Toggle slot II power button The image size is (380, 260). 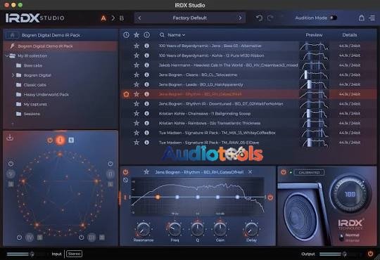pos(110,164)
